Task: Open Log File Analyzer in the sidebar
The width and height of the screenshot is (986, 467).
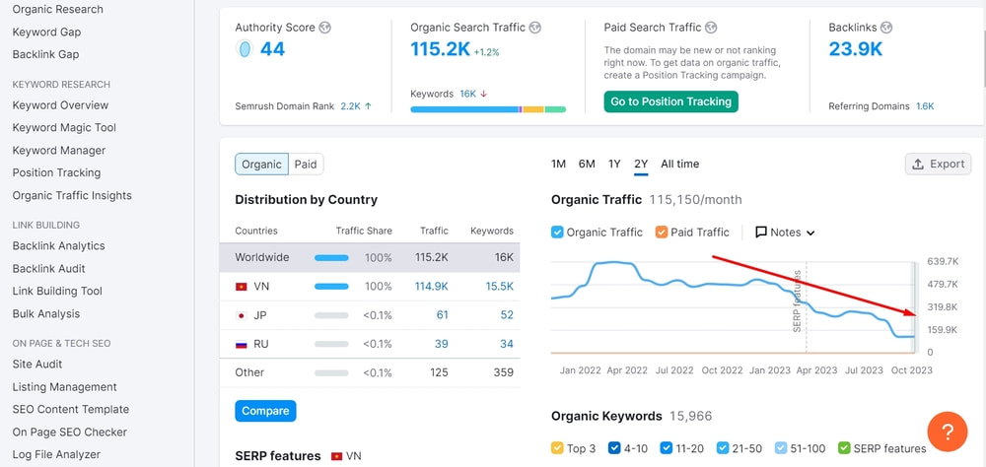Action: (x=56, y=454)
